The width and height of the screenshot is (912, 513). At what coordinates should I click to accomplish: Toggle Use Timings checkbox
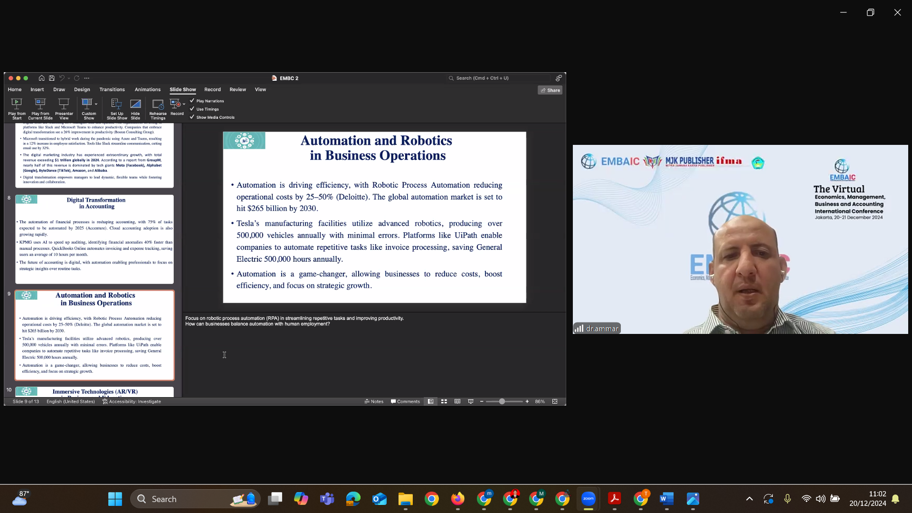(x=192, y=109)
